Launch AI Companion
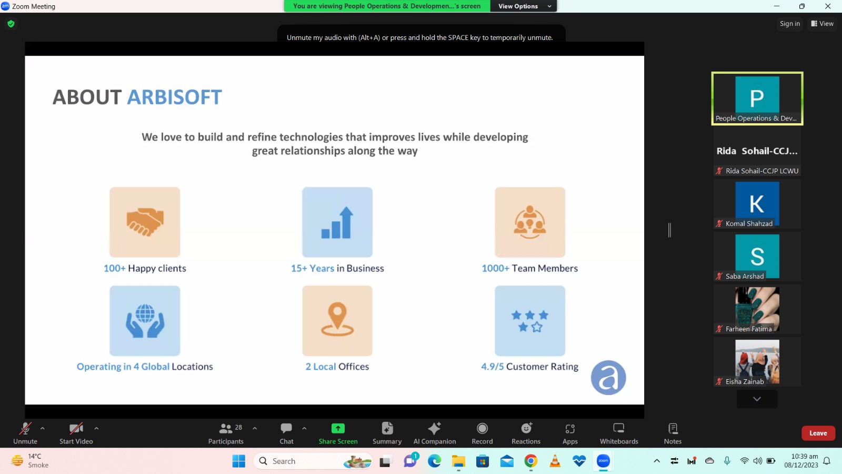The height and width of the screenshot is (474, 842). [x=435, y=433]
